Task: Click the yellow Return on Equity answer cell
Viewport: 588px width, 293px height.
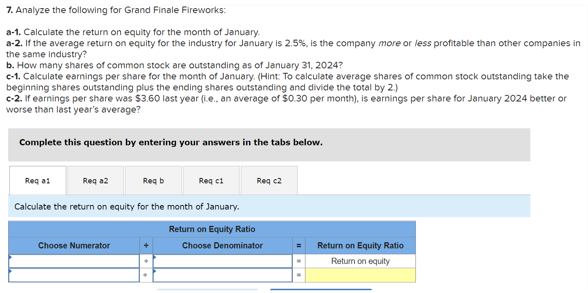Action: coord(360,275)
